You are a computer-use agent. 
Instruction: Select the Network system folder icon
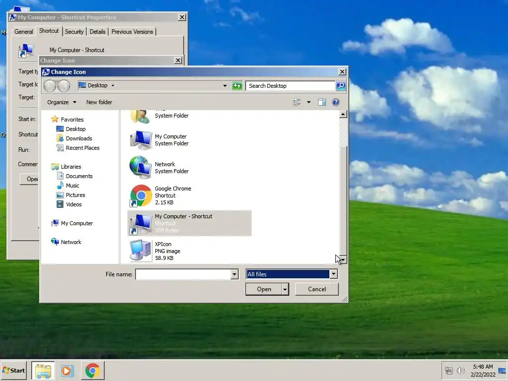(x=140, y=168)
